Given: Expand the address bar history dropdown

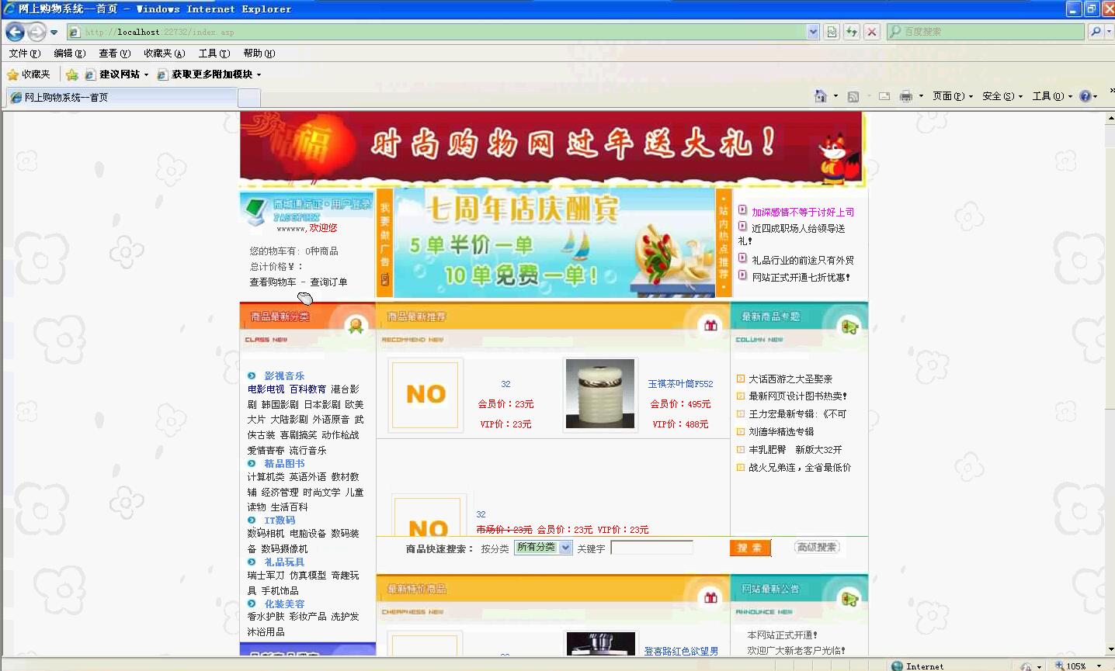Looking at the screenshot, I should (813, 32).
